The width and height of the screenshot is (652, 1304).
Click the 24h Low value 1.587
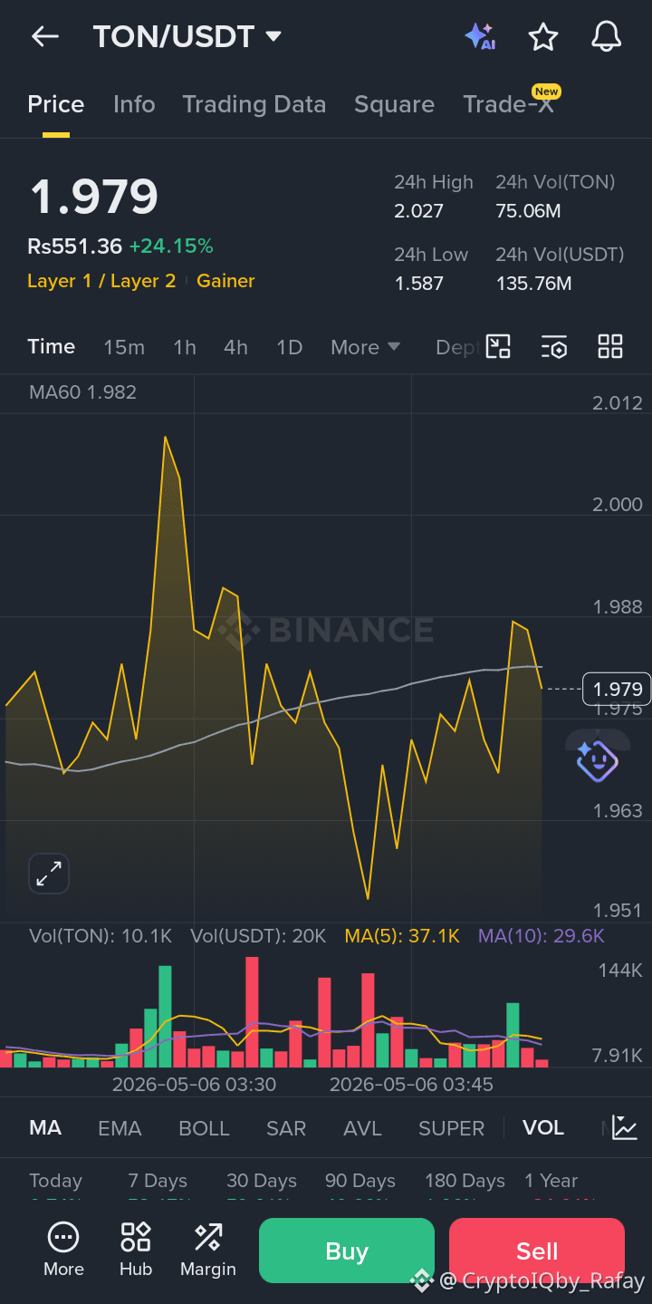[418, 284]
